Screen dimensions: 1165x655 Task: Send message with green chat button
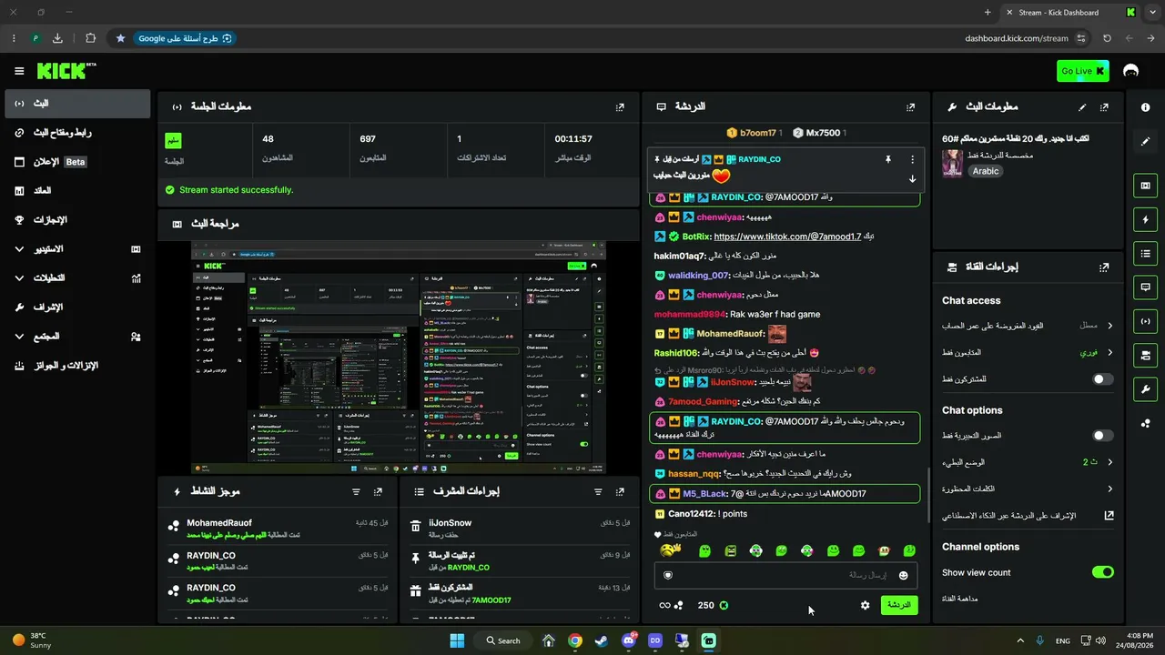pyautogui.click(x=899, y=605)
